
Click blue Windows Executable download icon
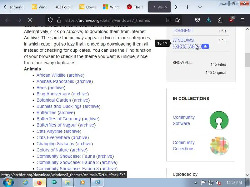(205, 46)
